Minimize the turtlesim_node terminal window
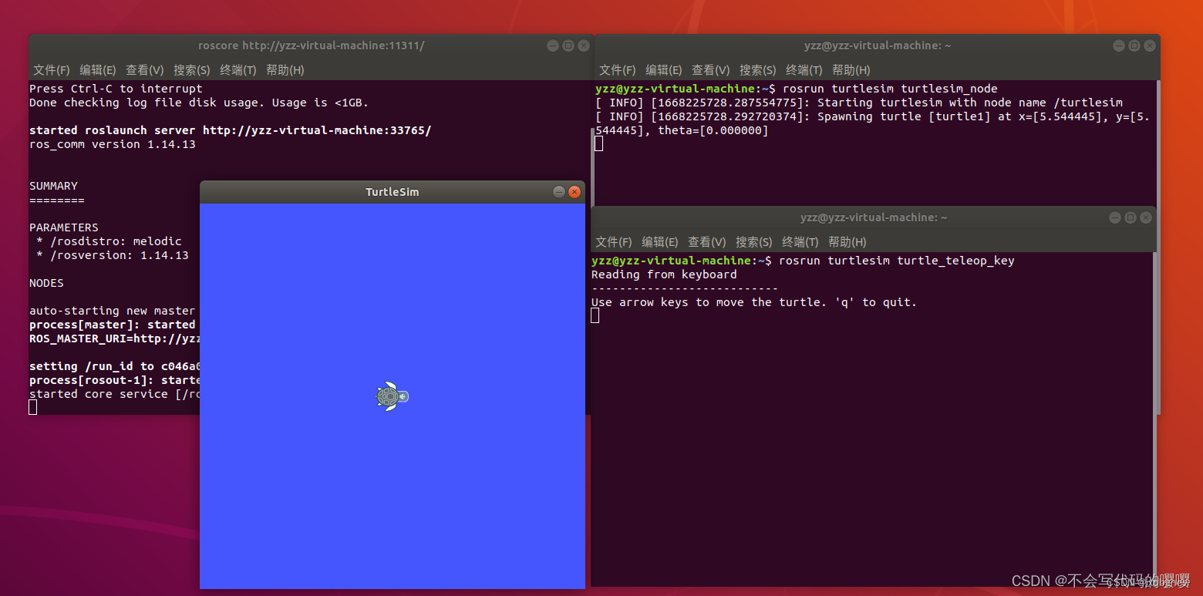The width and height of the screenshot is (1203, 596). (1119, 45)
